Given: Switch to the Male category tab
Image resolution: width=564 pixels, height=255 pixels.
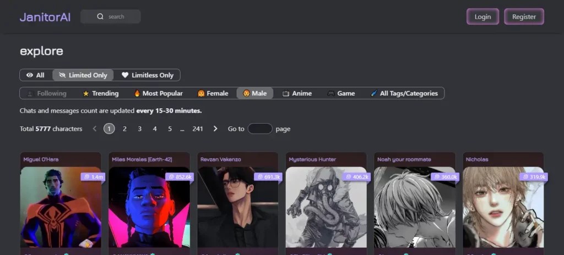Looking at the screenshot, I should tap(254, 93).
